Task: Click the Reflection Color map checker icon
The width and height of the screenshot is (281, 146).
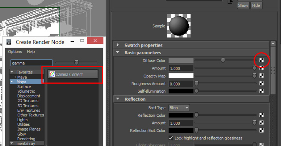Action: click(262, 115)
